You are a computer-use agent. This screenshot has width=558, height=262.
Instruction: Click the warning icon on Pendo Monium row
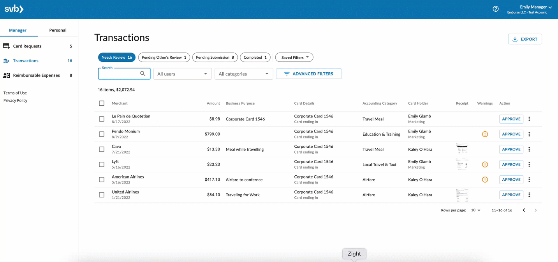tap(485, 134)
